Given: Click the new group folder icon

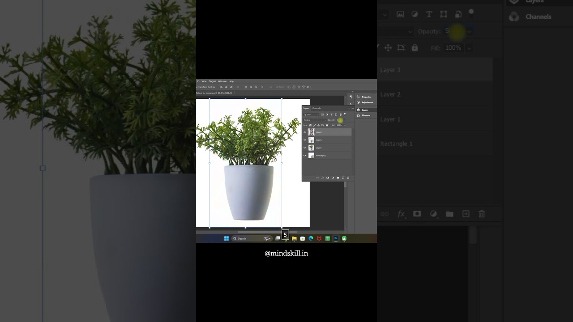Looking at the screenshot, I should point(338,178).
